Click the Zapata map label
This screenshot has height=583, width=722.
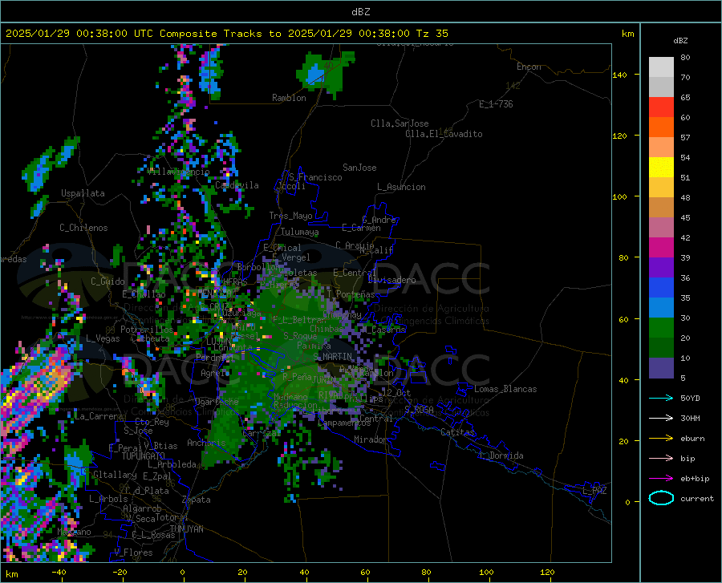pyautogui.click(x=197, y=500)
